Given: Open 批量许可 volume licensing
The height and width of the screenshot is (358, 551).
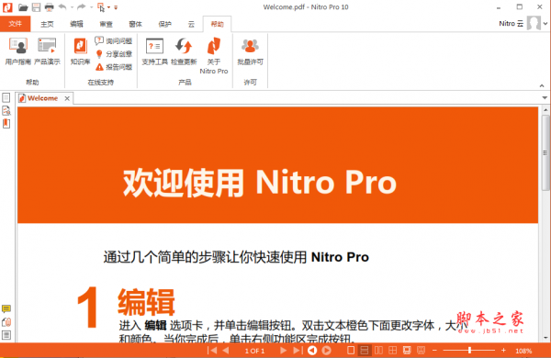Looking at the screenshot, I should (250, 51).
